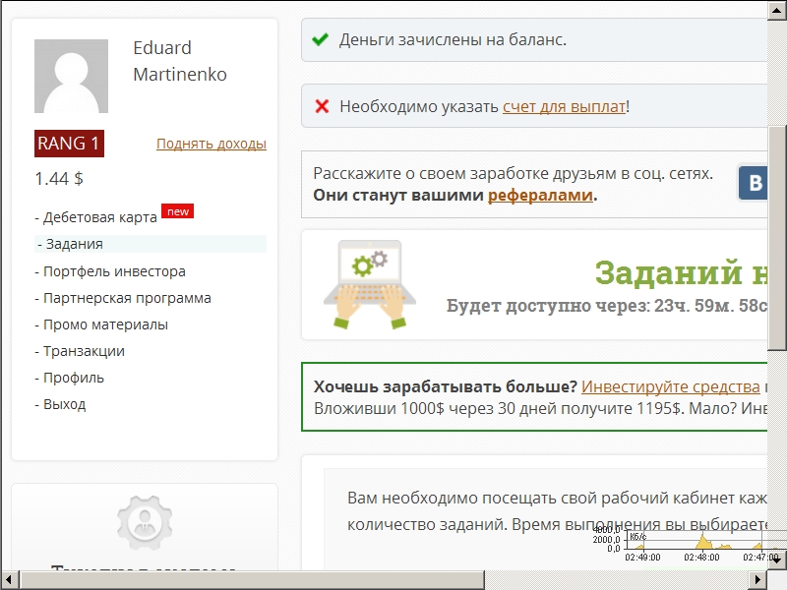
Task: Open the 'счет для выплат' link
Action: (x=564, y=106)
